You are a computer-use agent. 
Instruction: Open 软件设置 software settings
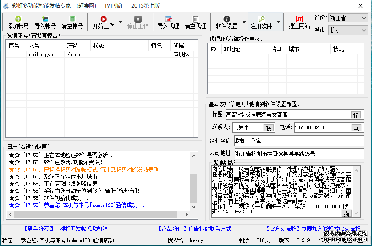[227, 22]
